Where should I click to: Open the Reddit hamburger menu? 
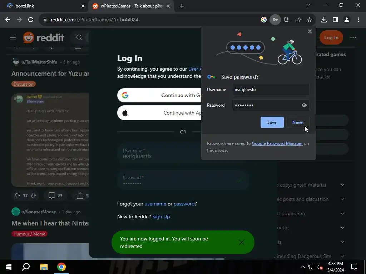click(13, 37)
